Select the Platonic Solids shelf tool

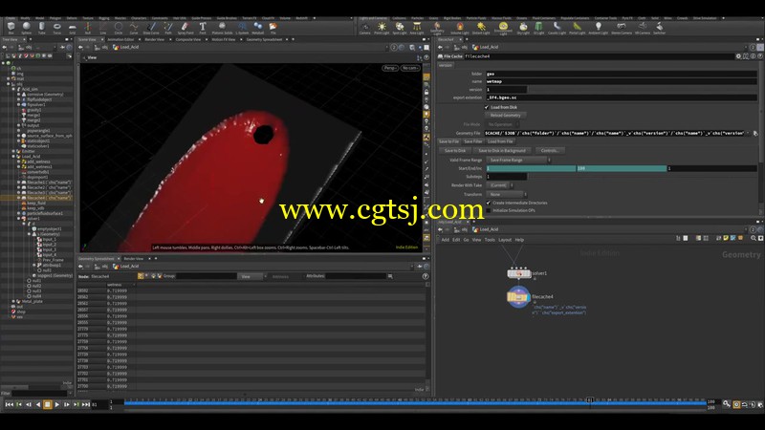tap(222, 28)
